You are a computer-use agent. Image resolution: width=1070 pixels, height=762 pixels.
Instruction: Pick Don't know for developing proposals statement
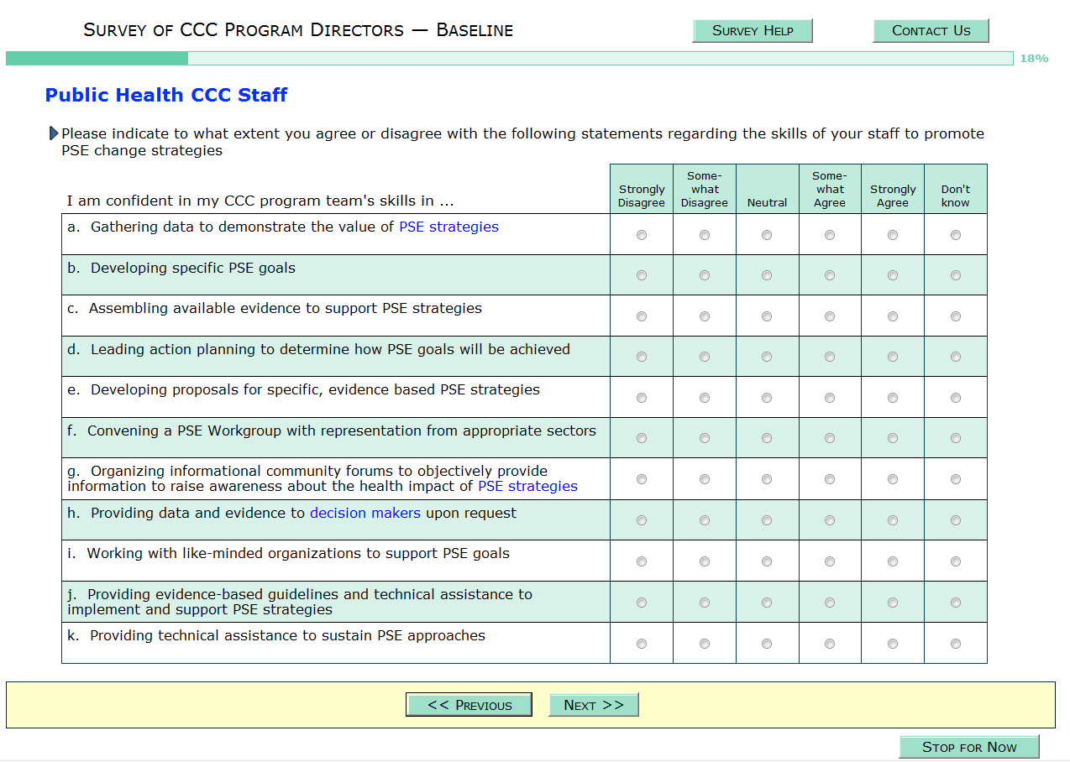[x=956, y=398]
